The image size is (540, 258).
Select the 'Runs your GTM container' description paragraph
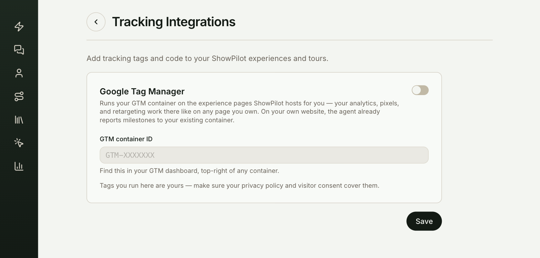pos(249,112)
